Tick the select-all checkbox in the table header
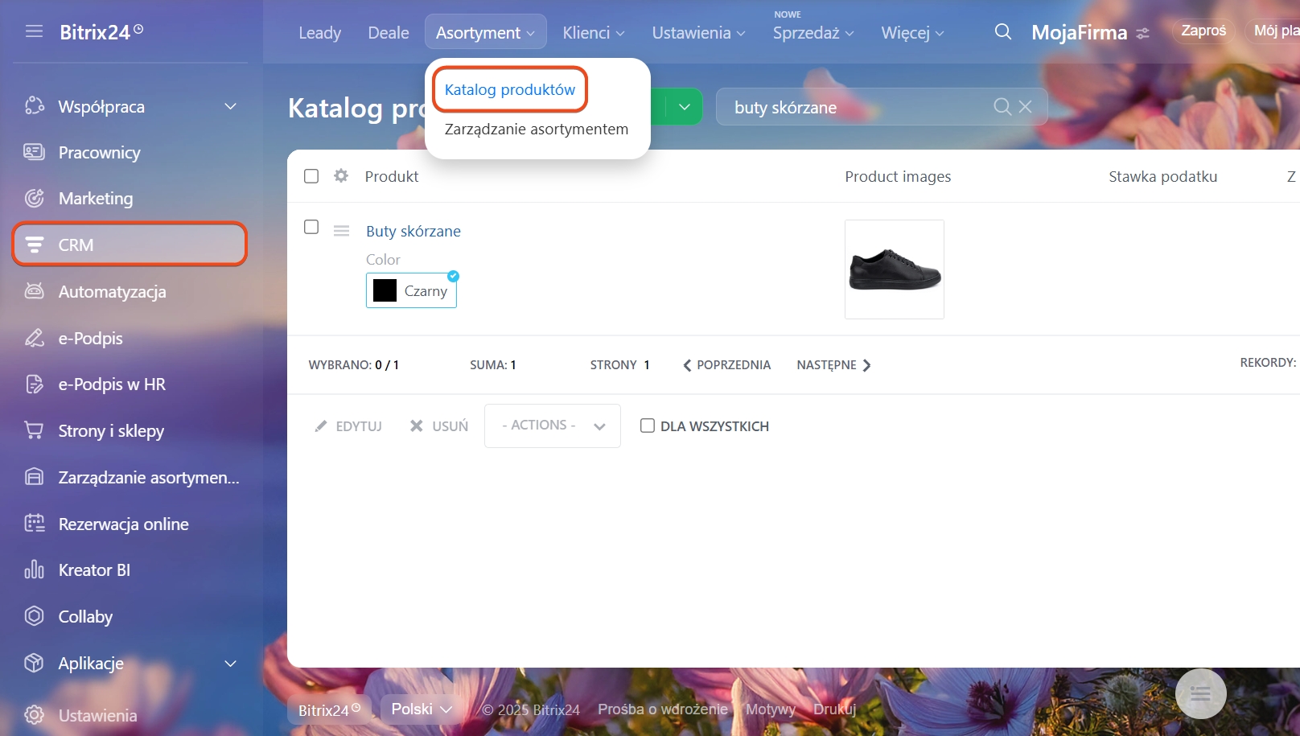This screenshot has width=1300, height=736. (311, 176)
